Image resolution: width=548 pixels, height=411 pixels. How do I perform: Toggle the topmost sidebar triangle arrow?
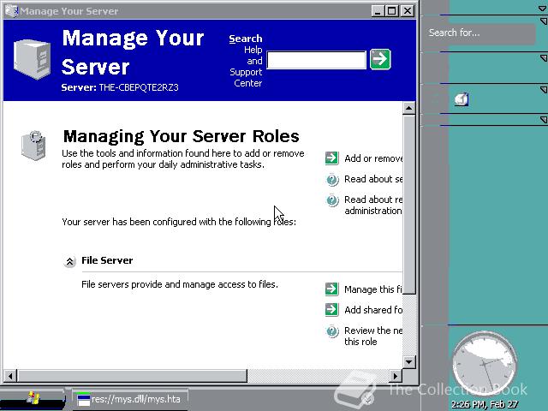point(543,9)
